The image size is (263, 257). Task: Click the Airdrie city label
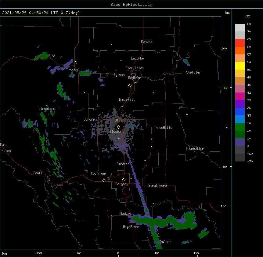click(123, 164)
